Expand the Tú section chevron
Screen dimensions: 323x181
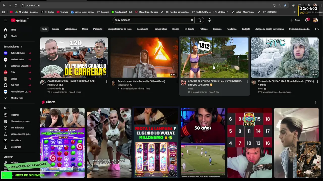tap(9, 108)
